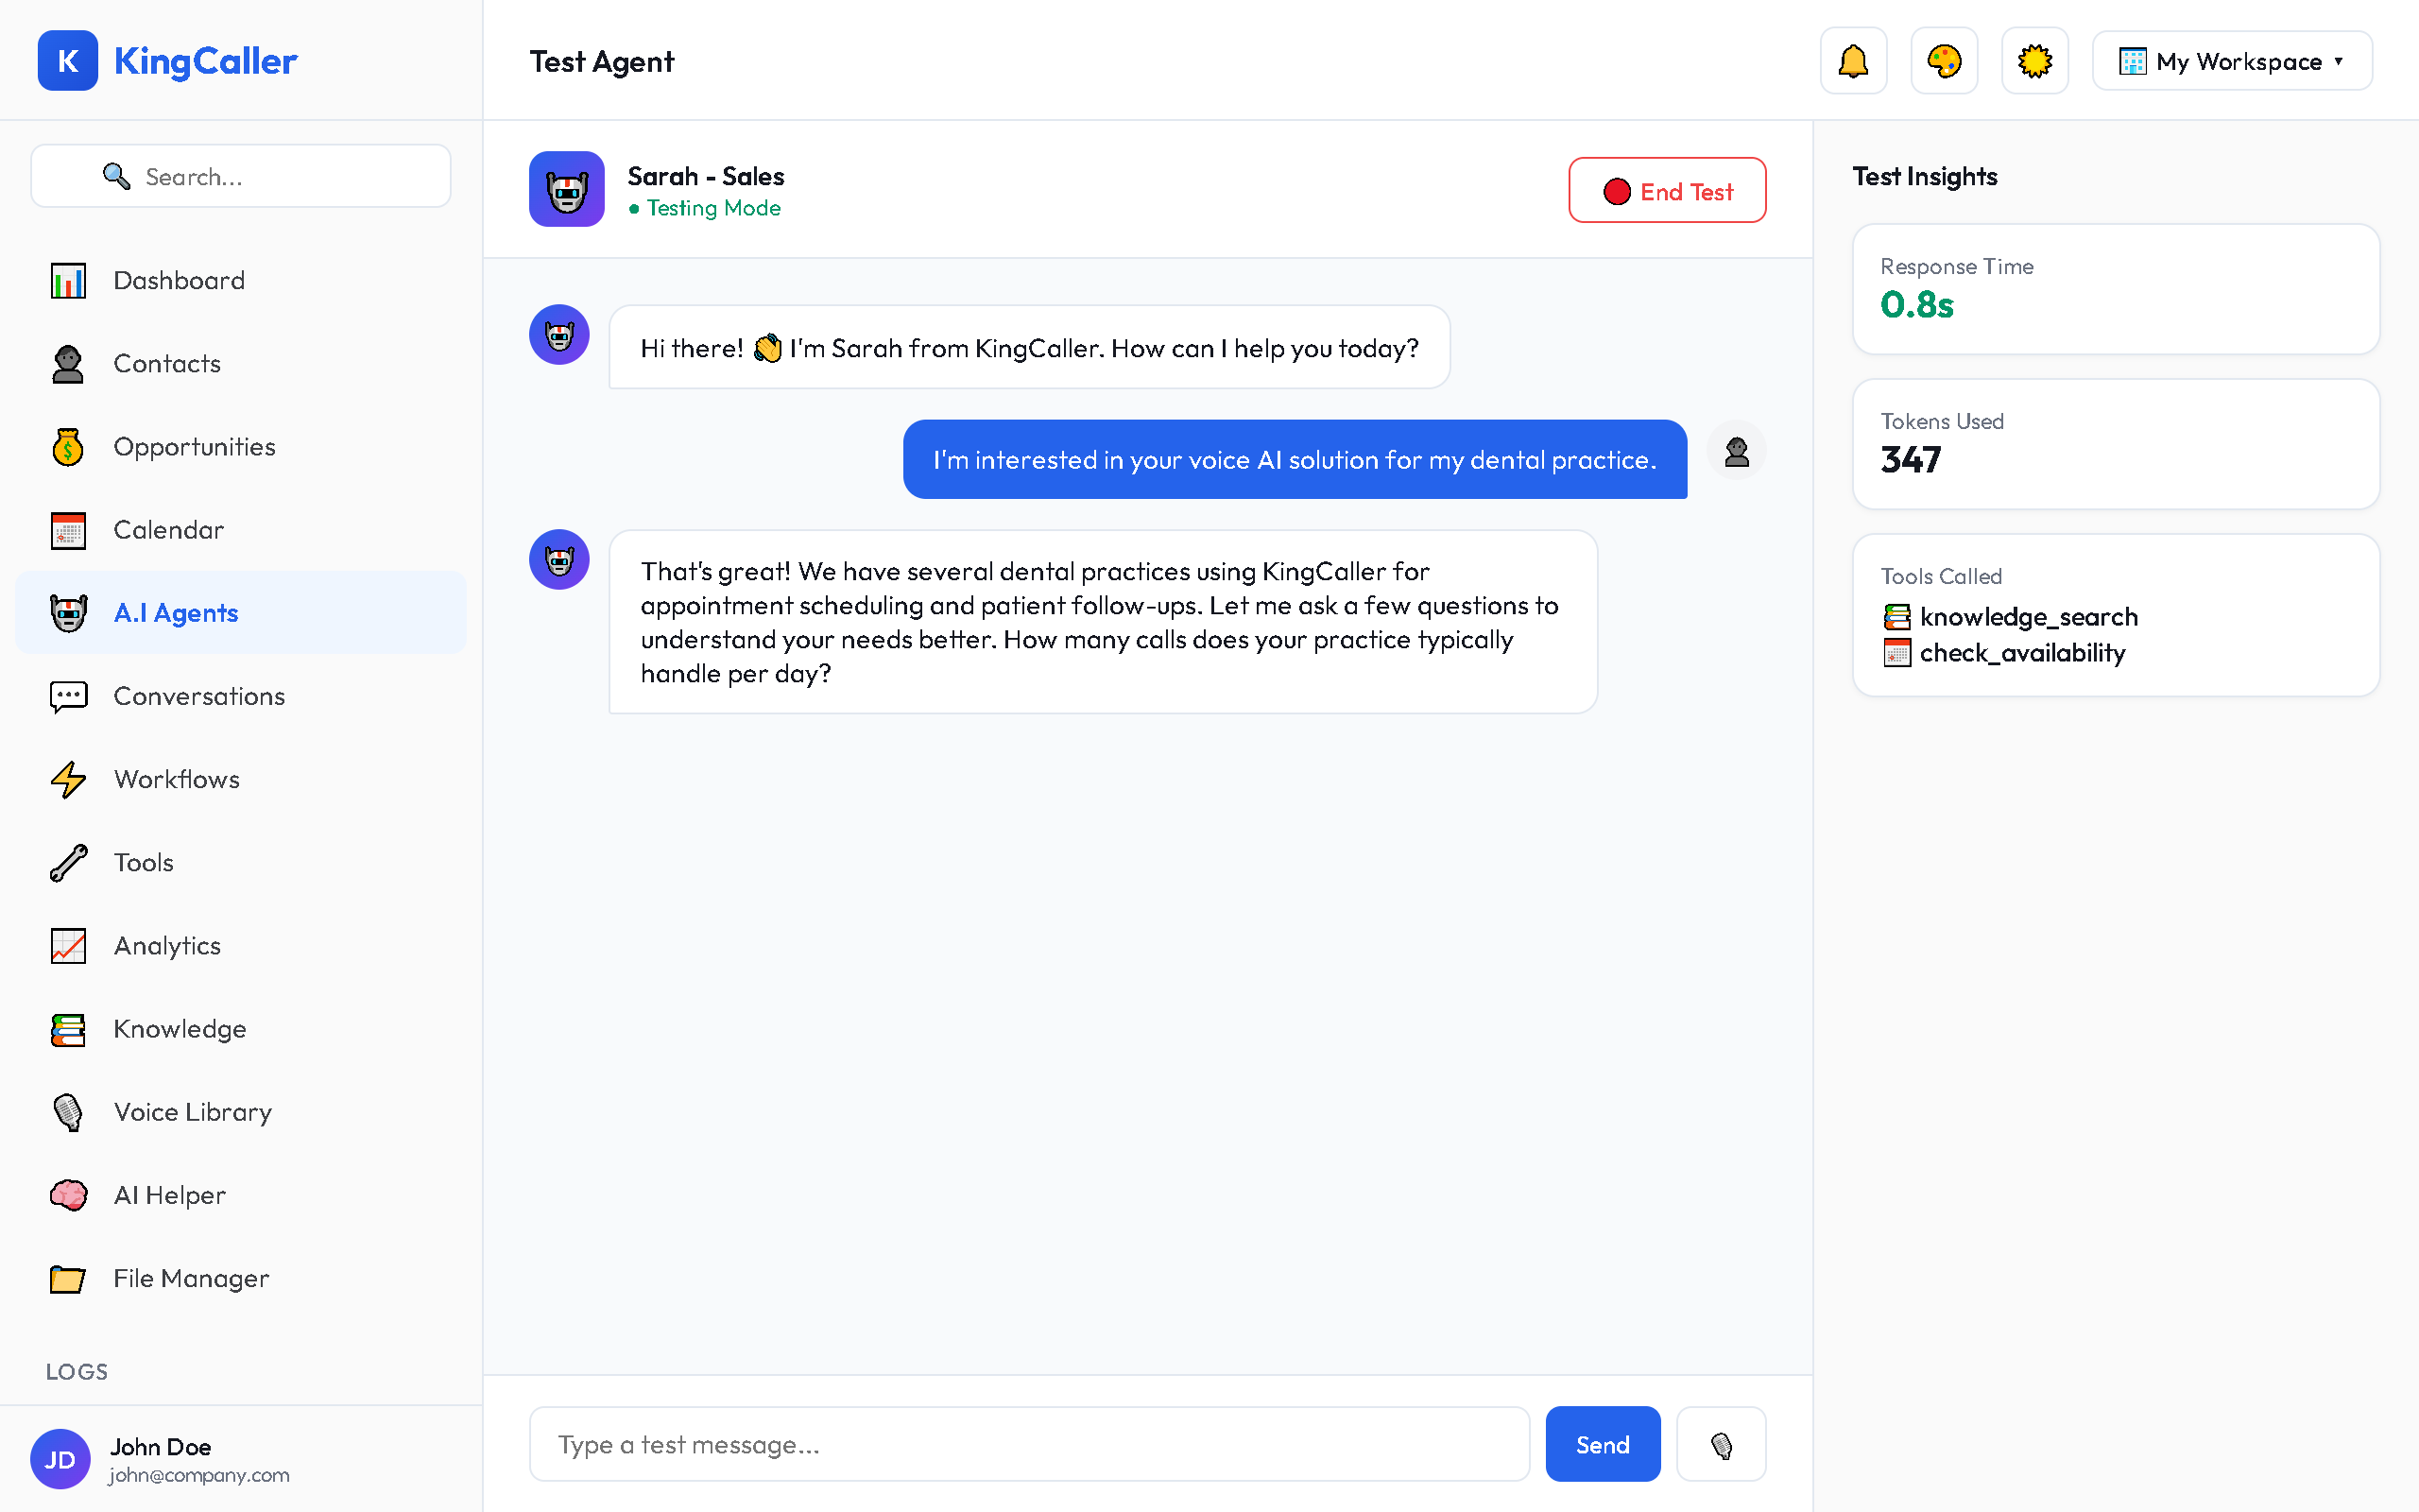The width and height of the screenshot is (2419, 1512).
Task: Open the My Workspace dropdown
Action: [x=2231, y=60]
